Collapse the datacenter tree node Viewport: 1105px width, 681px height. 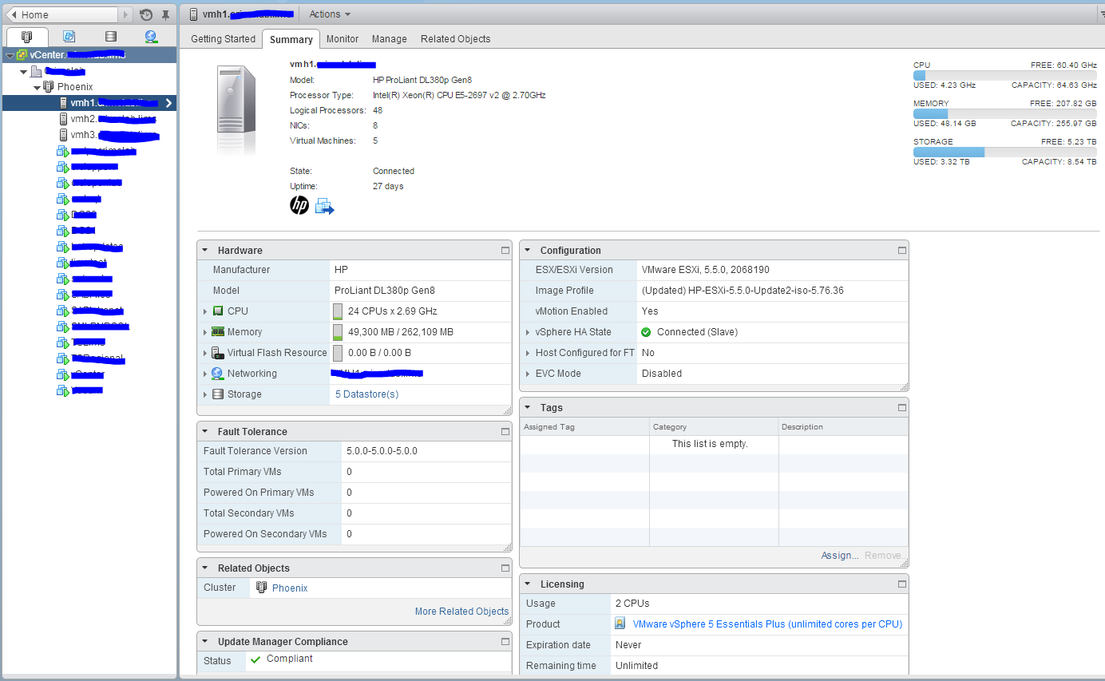tap(23, 72)
